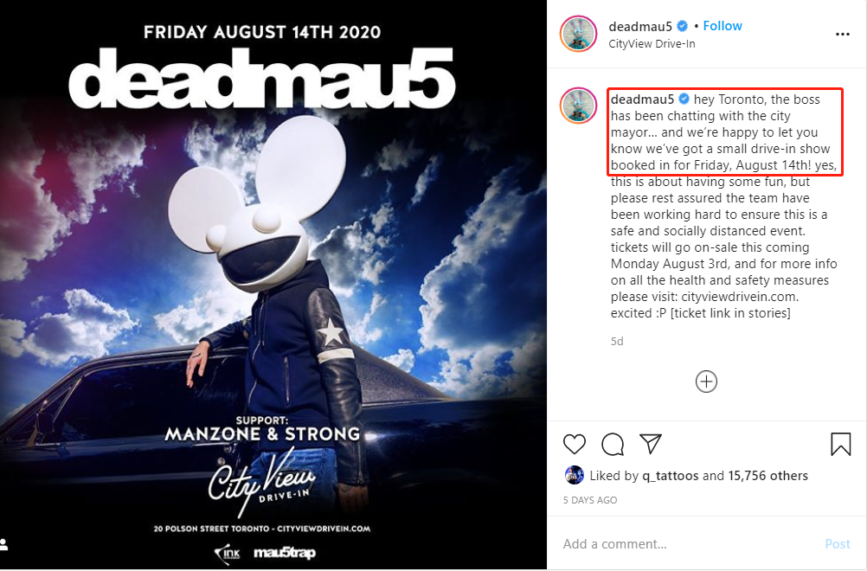Open comments with the speech bubble icon

coord(613,445)
